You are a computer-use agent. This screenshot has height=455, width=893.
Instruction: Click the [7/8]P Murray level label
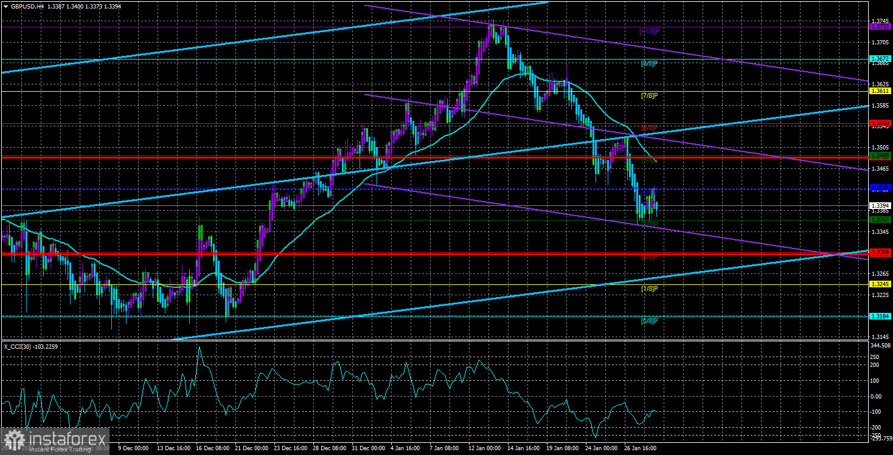(650, 95)
